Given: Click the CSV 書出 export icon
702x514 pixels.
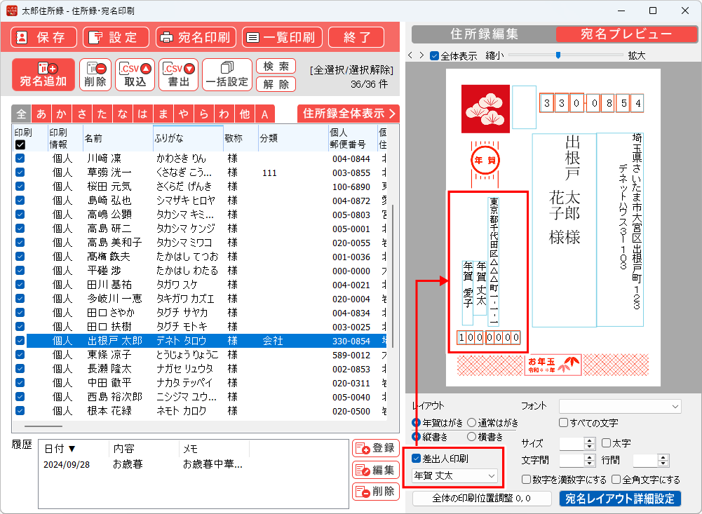Looking at the screenshot, I should (x=179, y=74).
